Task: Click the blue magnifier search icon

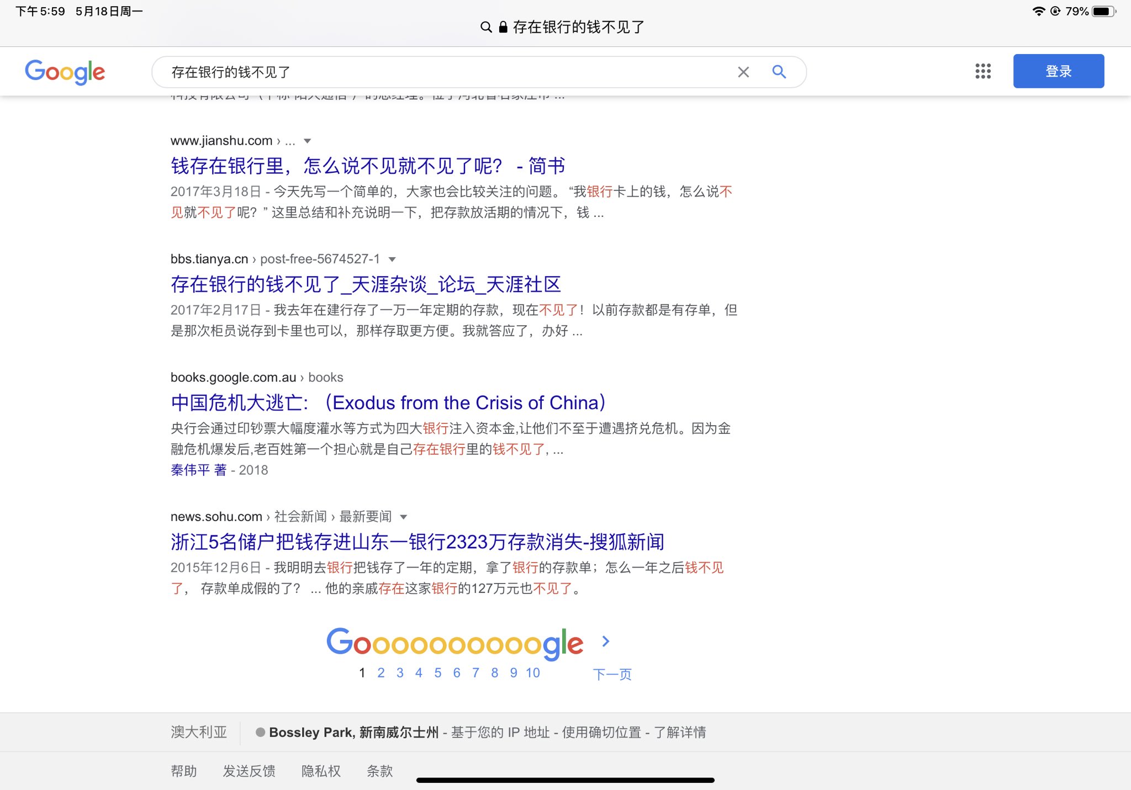Action: [x=779, y=71]
